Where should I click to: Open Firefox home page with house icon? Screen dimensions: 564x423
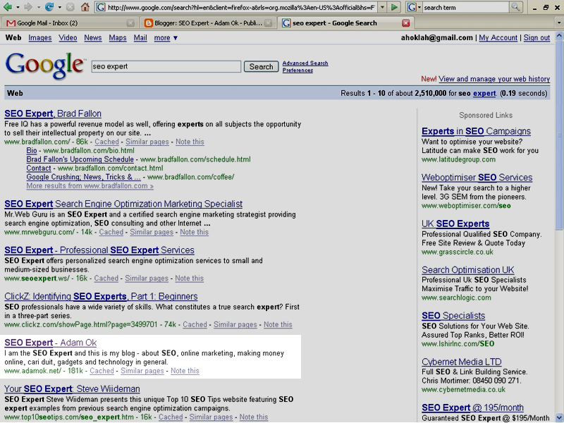point(85,7)
